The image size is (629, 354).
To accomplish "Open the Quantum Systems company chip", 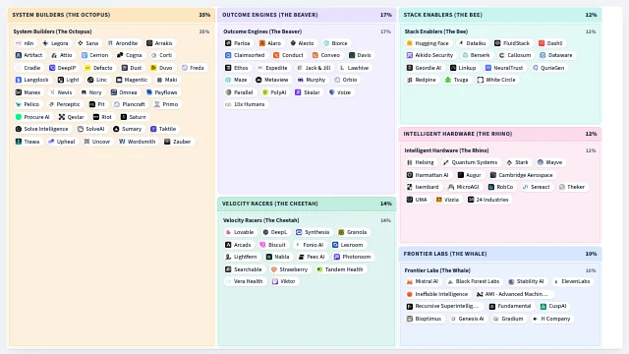I will [470, 162].
